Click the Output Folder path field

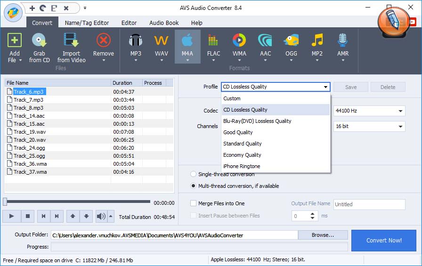click(174, 235)
